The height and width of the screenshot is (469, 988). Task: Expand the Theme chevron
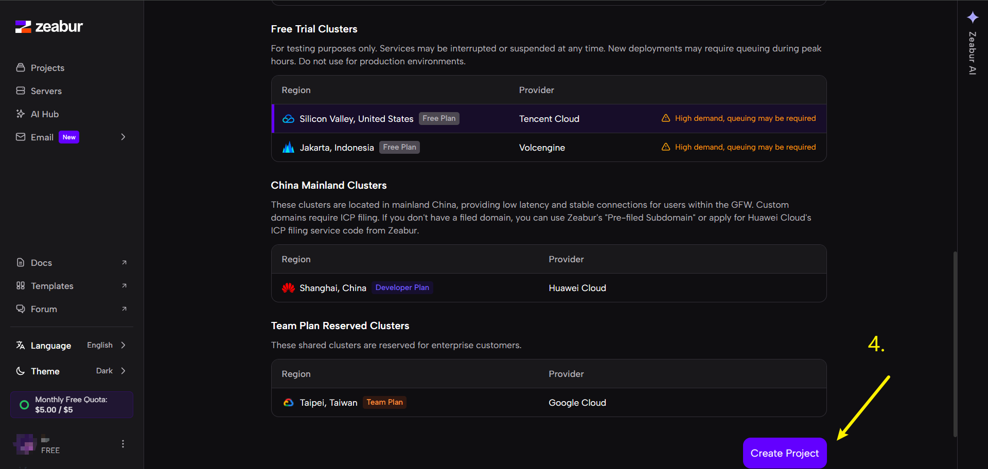[x=123, y=371]
